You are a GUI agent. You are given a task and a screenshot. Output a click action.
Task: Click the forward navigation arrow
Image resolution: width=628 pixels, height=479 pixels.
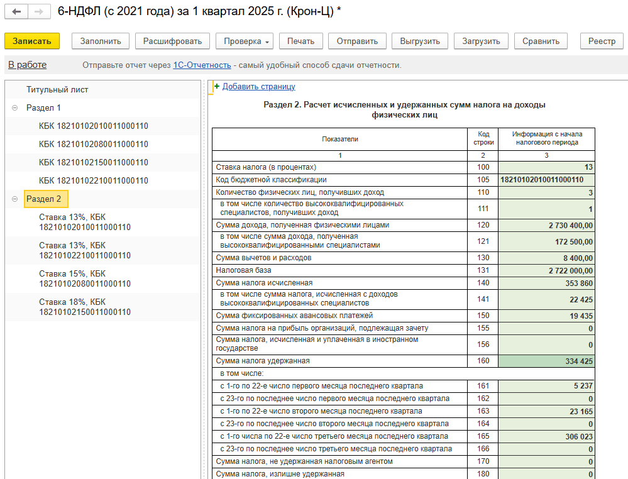coord(39,12)
